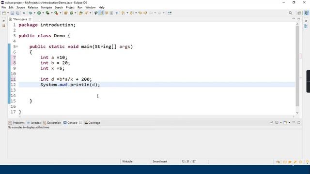Run the program with green Run icon
This screenshot has width=310, height=174.
coord(39,13)
